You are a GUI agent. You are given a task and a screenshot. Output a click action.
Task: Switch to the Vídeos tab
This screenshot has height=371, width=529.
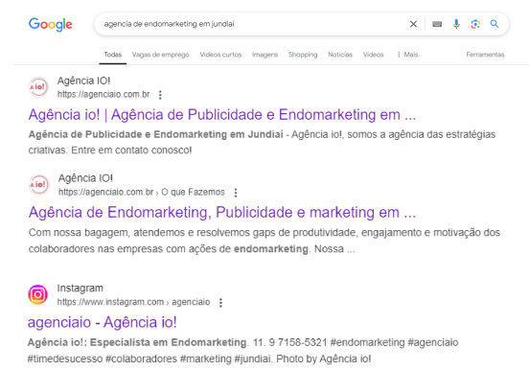tap(373, 55)
